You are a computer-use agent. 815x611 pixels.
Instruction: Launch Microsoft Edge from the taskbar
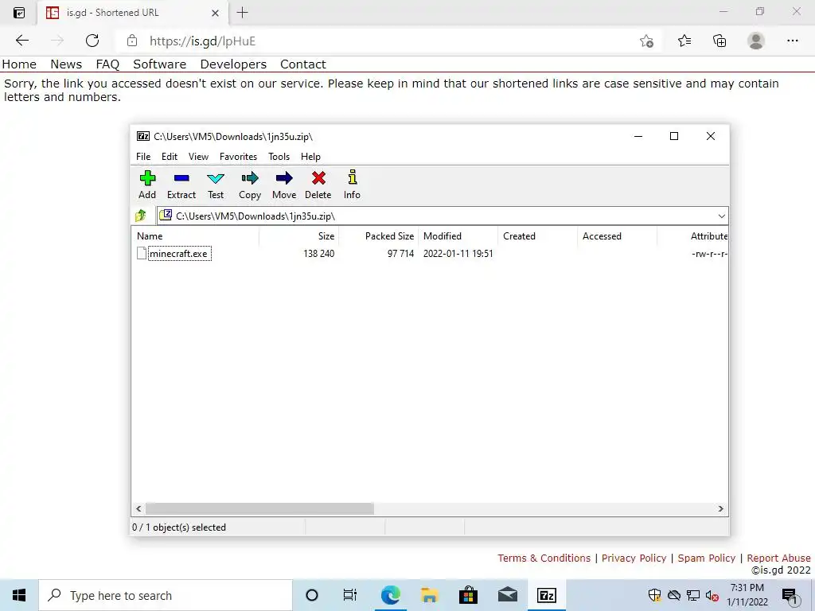(x=390, y=595)
